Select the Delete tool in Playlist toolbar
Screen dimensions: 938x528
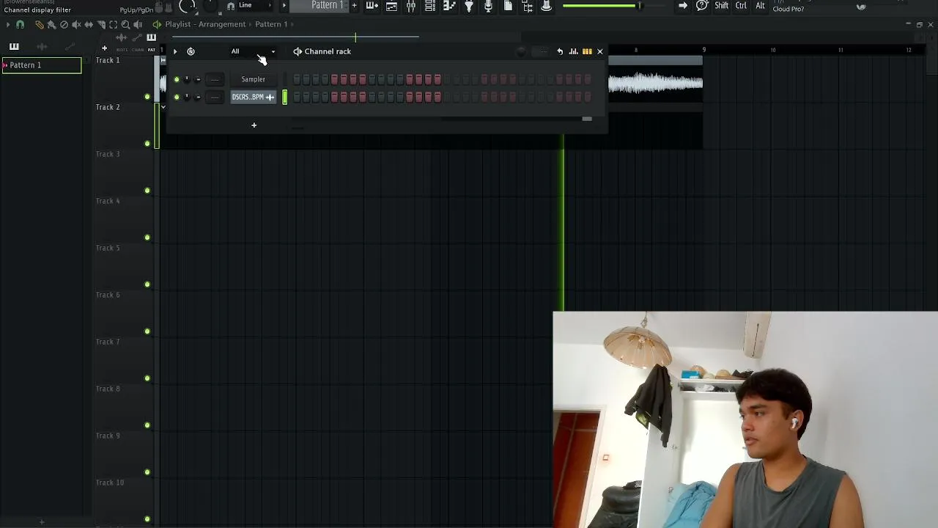(64, 24)
